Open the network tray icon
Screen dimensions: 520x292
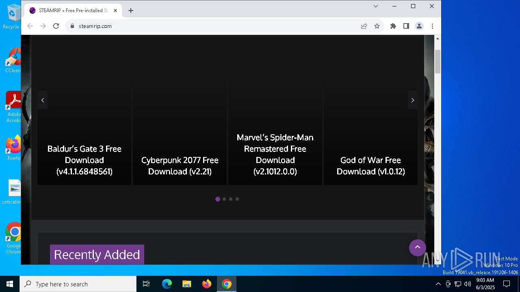pos(458,284)
